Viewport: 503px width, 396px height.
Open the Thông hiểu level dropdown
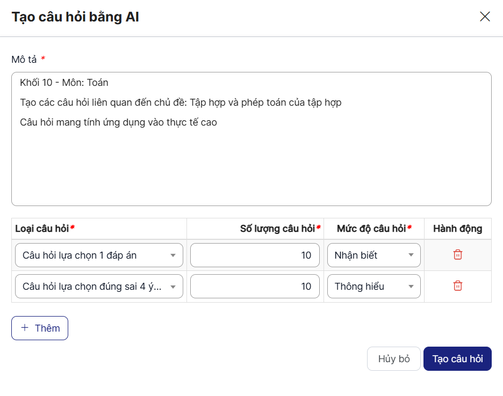click(x=373, y=287)
